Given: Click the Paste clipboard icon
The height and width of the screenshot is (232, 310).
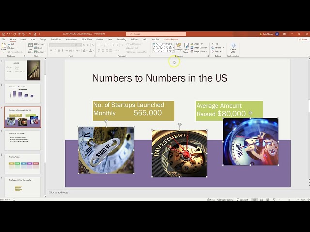Looking at the screenshot, I should point(4,46).
